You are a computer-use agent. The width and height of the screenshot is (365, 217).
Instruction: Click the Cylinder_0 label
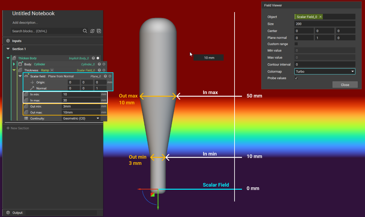click(x=88, y=64)
